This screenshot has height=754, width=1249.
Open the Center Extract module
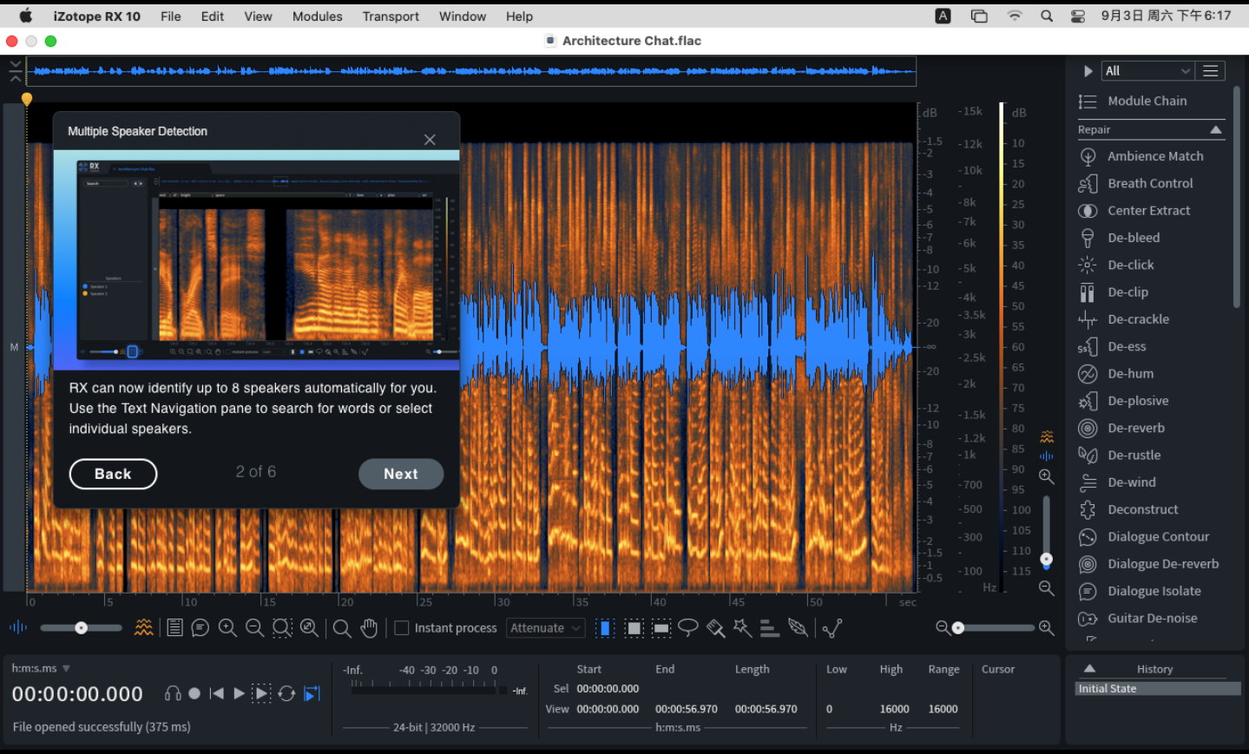(x=1151, y=211)
